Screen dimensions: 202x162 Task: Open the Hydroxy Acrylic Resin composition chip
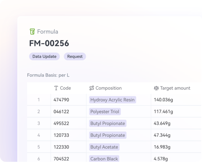point(112,100)
